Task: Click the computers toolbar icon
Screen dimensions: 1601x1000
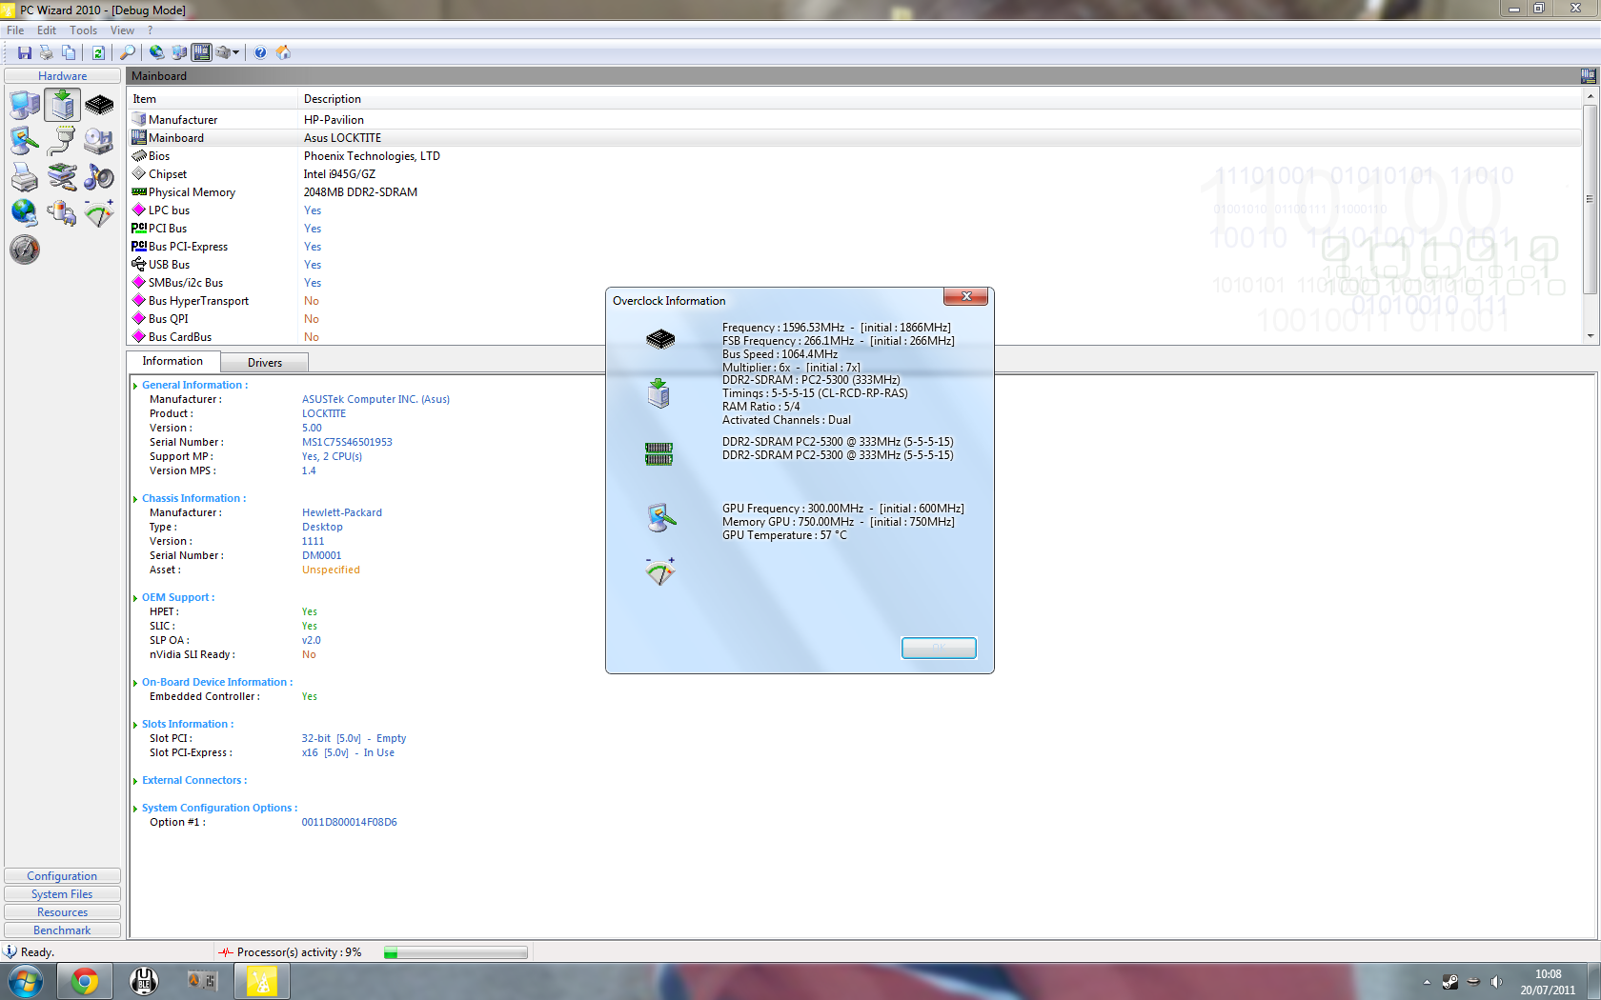Action: click(178, 52)
